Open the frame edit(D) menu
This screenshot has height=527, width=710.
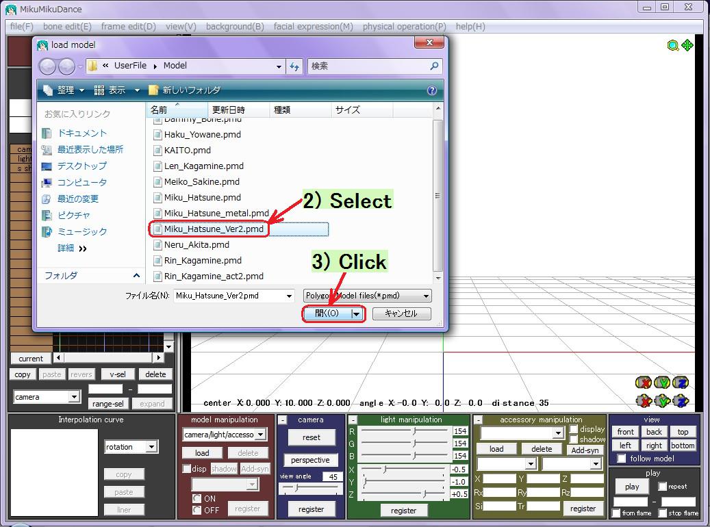[128, 26]
